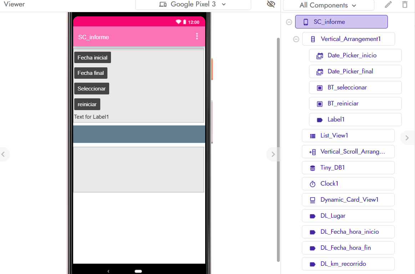Click the Fecha inicial button in preview
The height and width of the screenshot is (274, 415).
pyautogui.click(x=92, y=58)
